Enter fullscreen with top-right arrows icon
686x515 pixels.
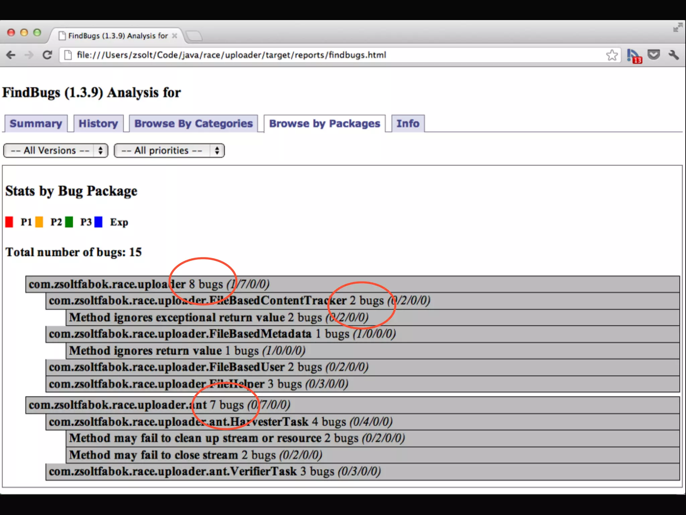pyautogui.click(x=678, y=27)
